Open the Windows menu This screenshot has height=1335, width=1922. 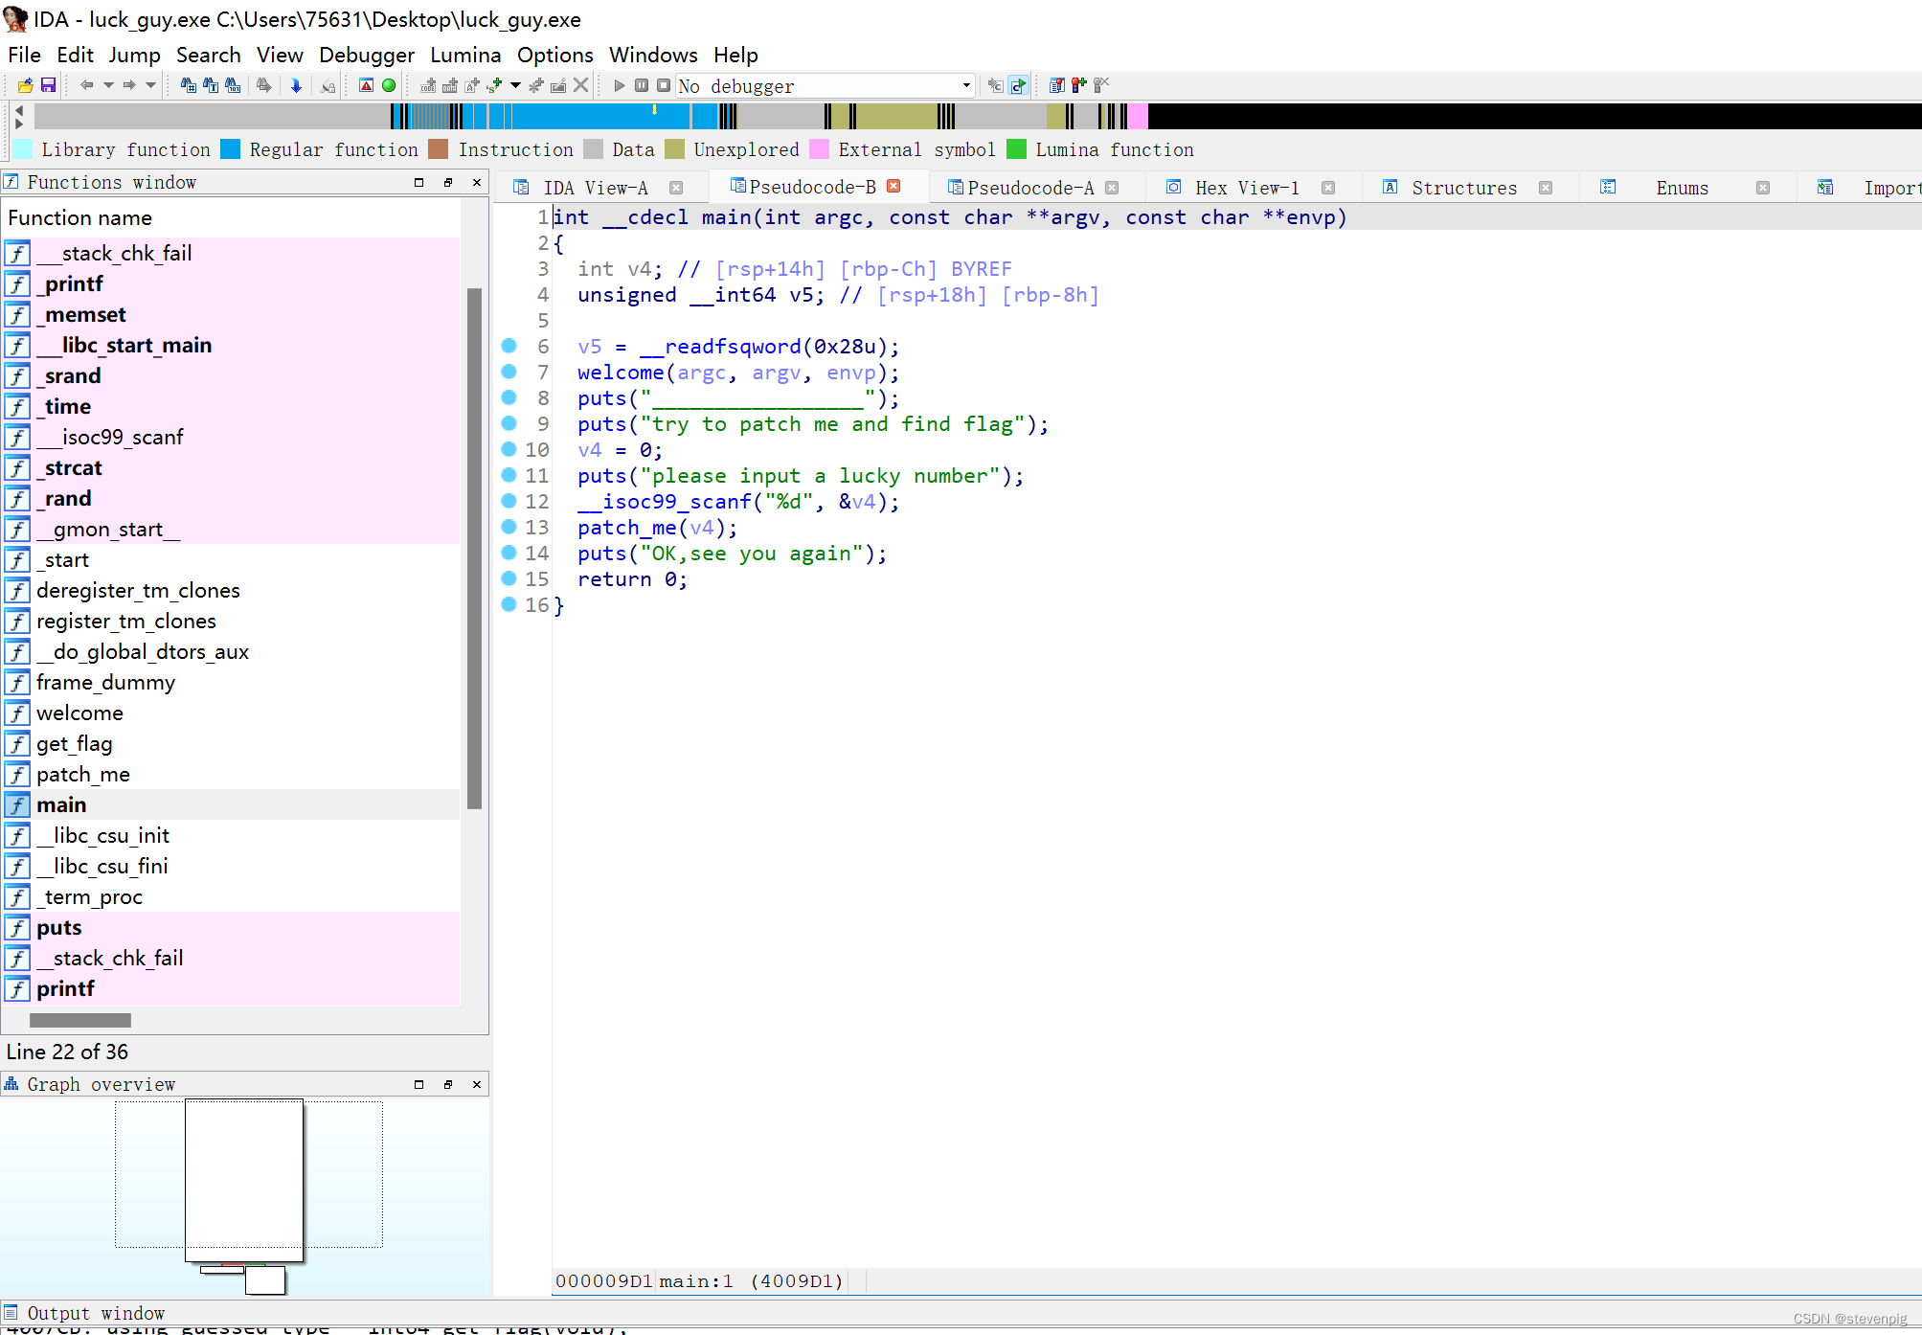(x=653, y=55)
